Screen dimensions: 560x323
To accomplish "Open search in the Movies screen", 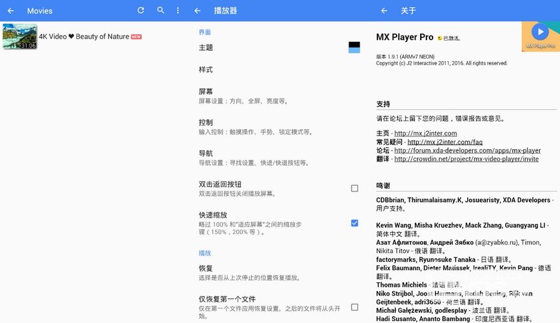I will [x=161, y=10].
